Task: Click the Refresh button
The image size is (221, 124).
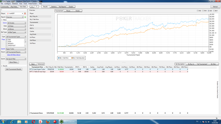Action: pos(215,7)
